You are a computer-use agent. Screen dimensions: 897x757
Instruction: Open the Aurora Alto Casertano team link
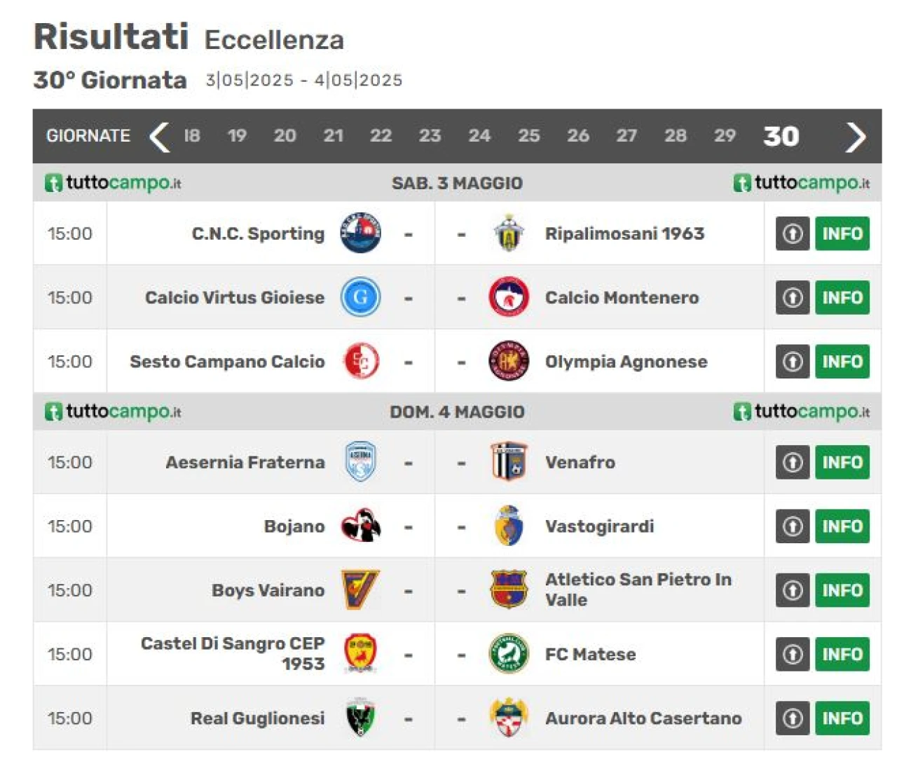pos(643,718)
